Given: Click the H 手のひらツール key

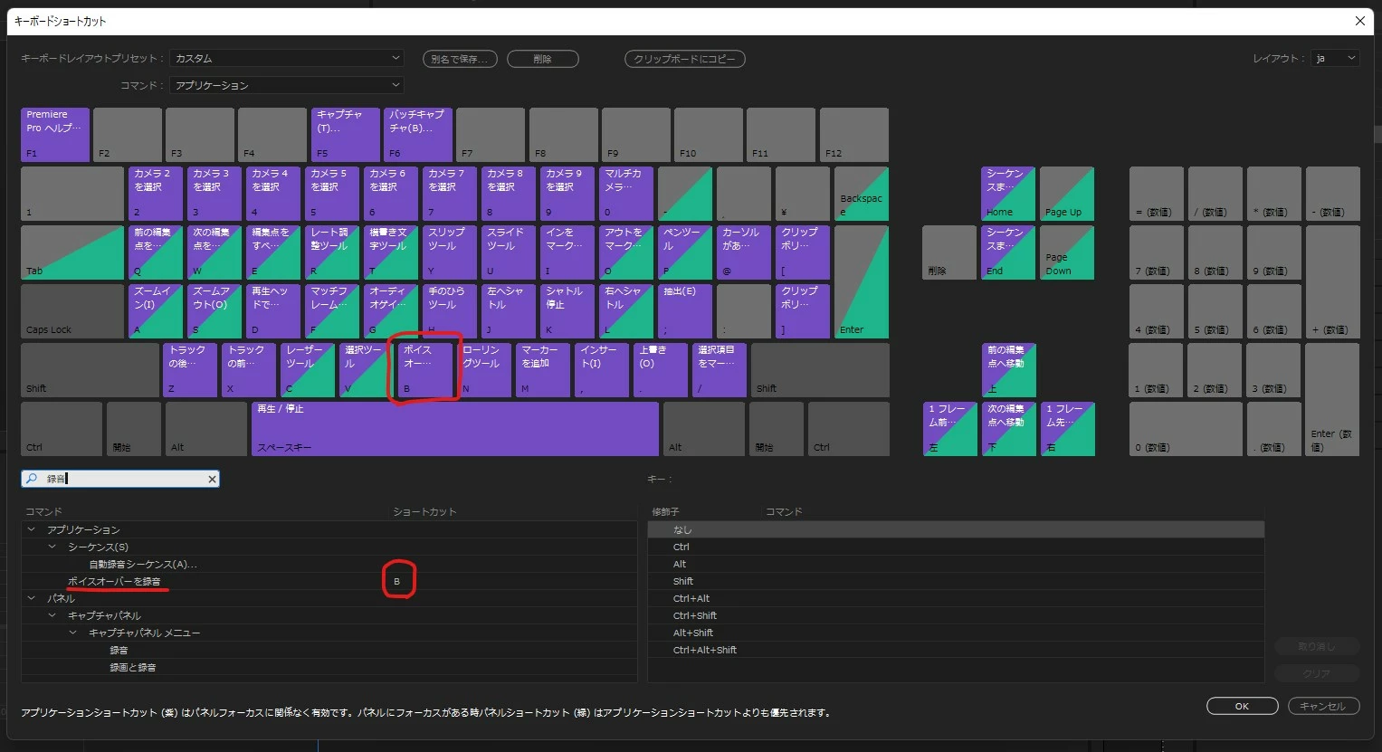Looking at the screenshot, I should click(450, 311).
